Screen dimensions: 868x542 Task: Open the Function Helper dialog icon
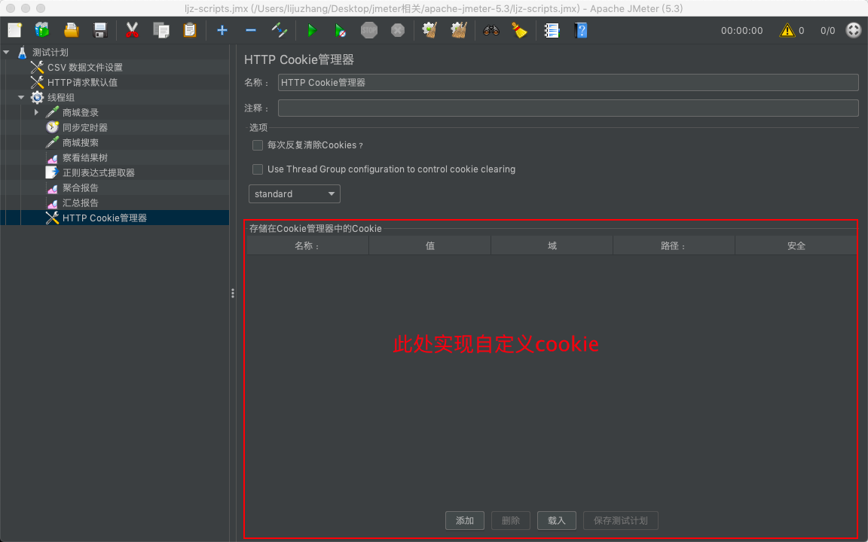click(552, 30)
